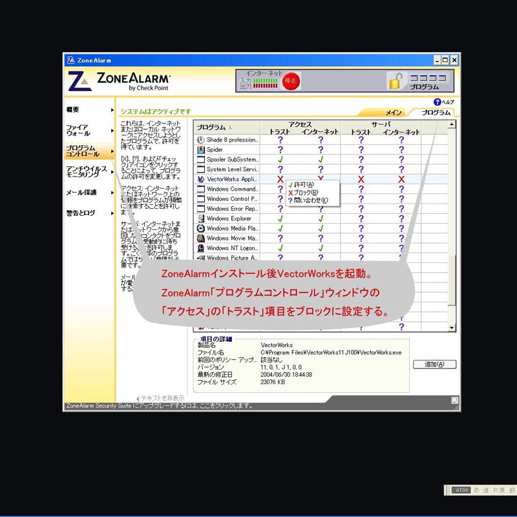The width and height of the screenshot is (517, 517).
Task: Expand the 概要 sidebar section arrow
Action: click(x=112, y=110)
